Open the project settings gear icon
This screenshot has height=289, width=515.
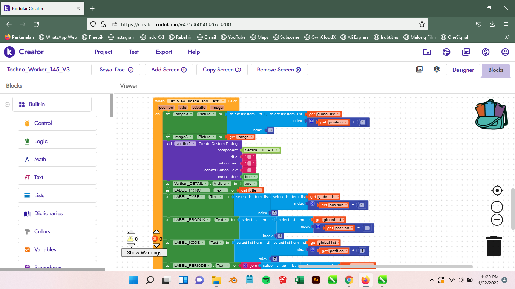(x=437, y=69)
